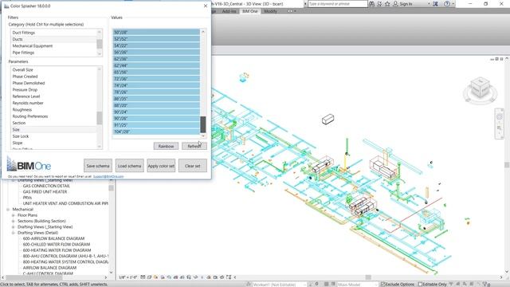Viewport: 510px width, 287px height.
Task: Click the Load schema button
Action: (x=129, y=166)
